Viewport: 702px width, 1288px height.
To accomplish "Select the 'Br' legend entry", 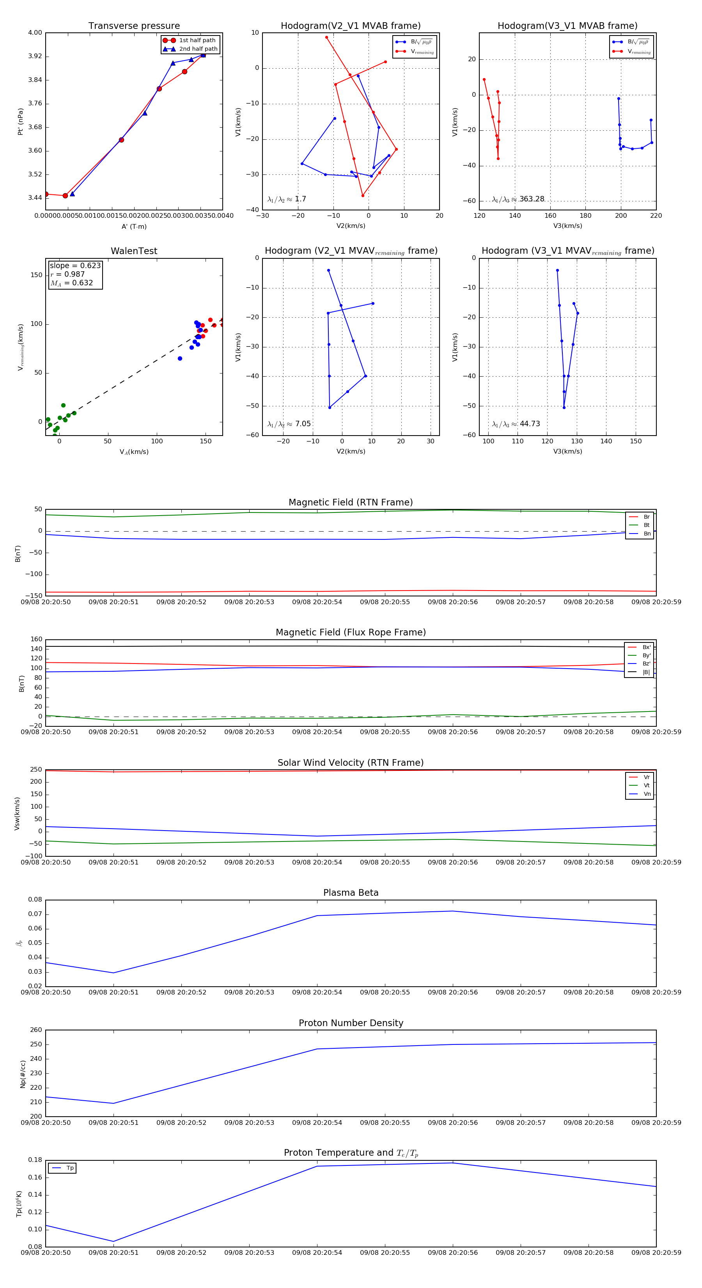I will click(640, 517).
